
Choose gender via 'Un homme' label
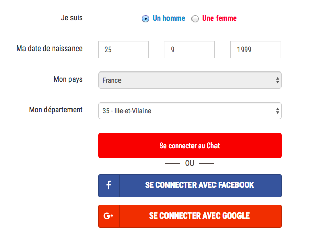click(x=169, y=18)
